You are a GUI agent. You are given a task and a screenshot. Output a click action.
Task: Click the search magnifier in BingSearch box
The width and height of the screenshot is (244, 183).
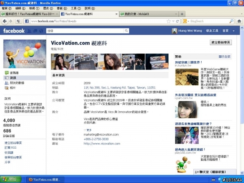pos(231,21)
